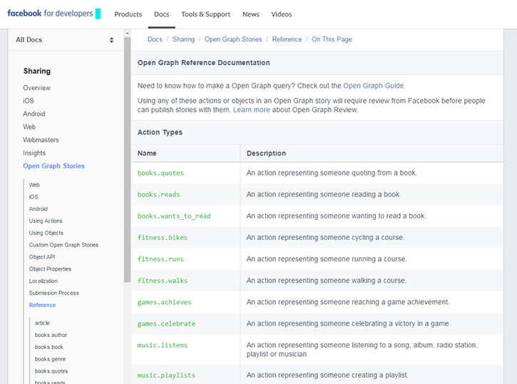Viewport: 517px width, 384px height.
Task: Open the Tools & Support menu
Action: [206, 14]
